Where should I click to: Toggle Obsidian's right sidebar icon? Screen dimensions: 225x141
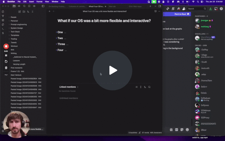click(160, 6)
